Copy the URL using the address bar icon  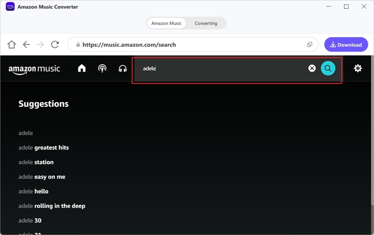[310, 45]
